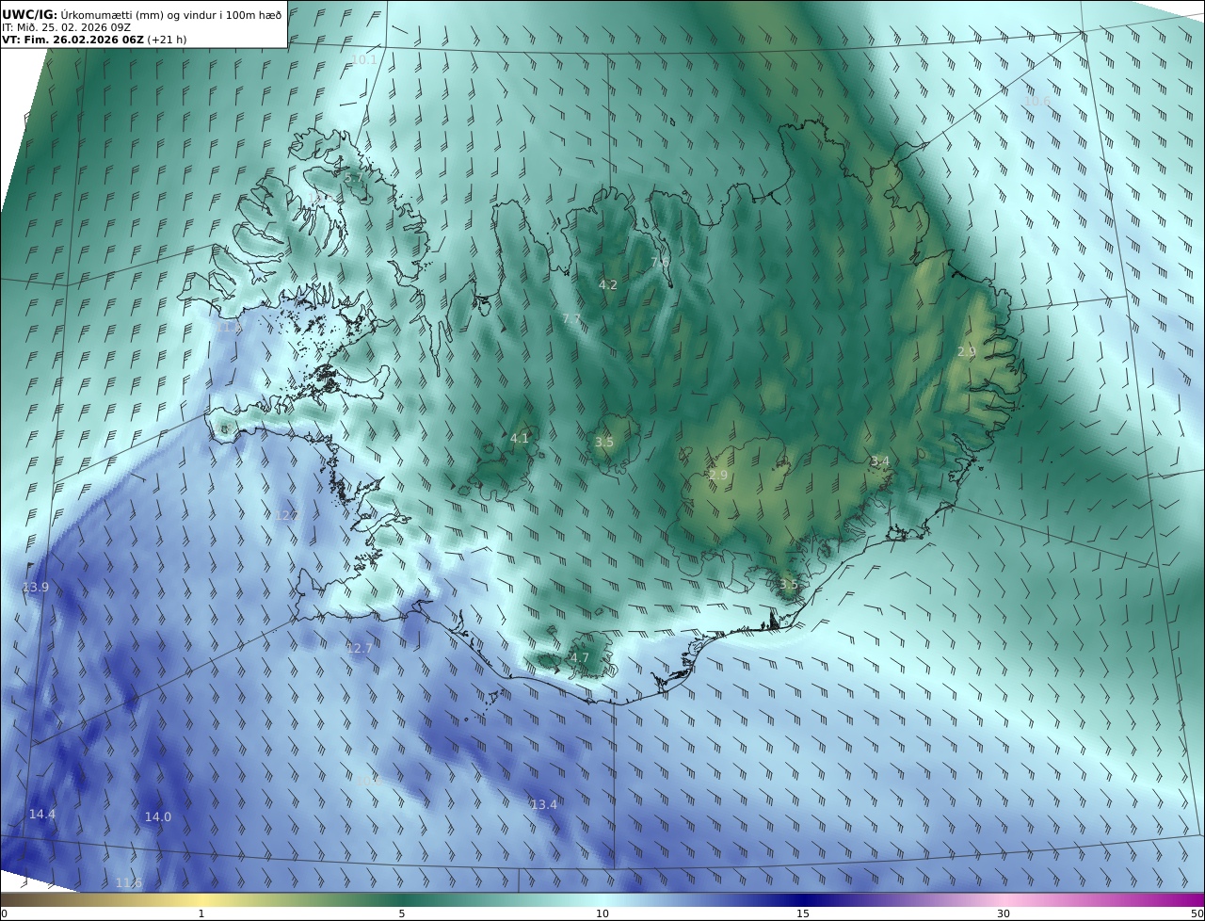The width and height of the screenshot is (1205, 921).
Task: Click the 4.7 value on Mýrdalsjökull
Action: pyautogui.click(x=580, y=658)
